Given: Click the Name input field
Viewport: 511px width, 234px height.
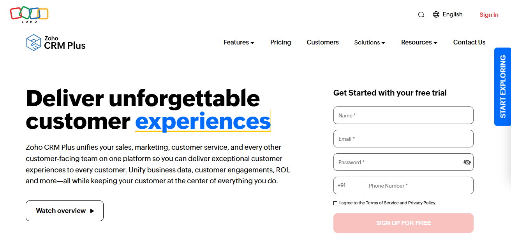Looking at the screenshot, I should click(403, 115).
